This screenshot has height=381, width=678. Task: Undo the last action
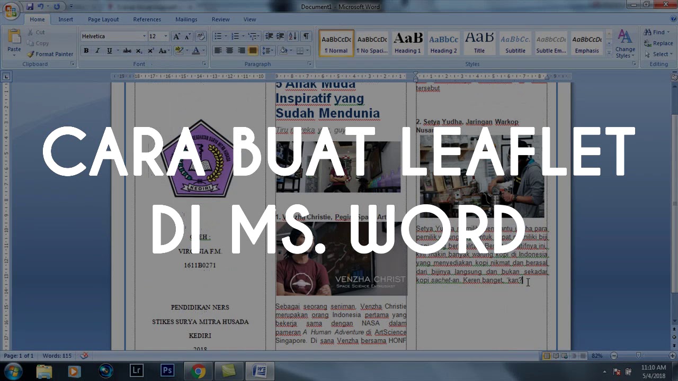point(41,7)
